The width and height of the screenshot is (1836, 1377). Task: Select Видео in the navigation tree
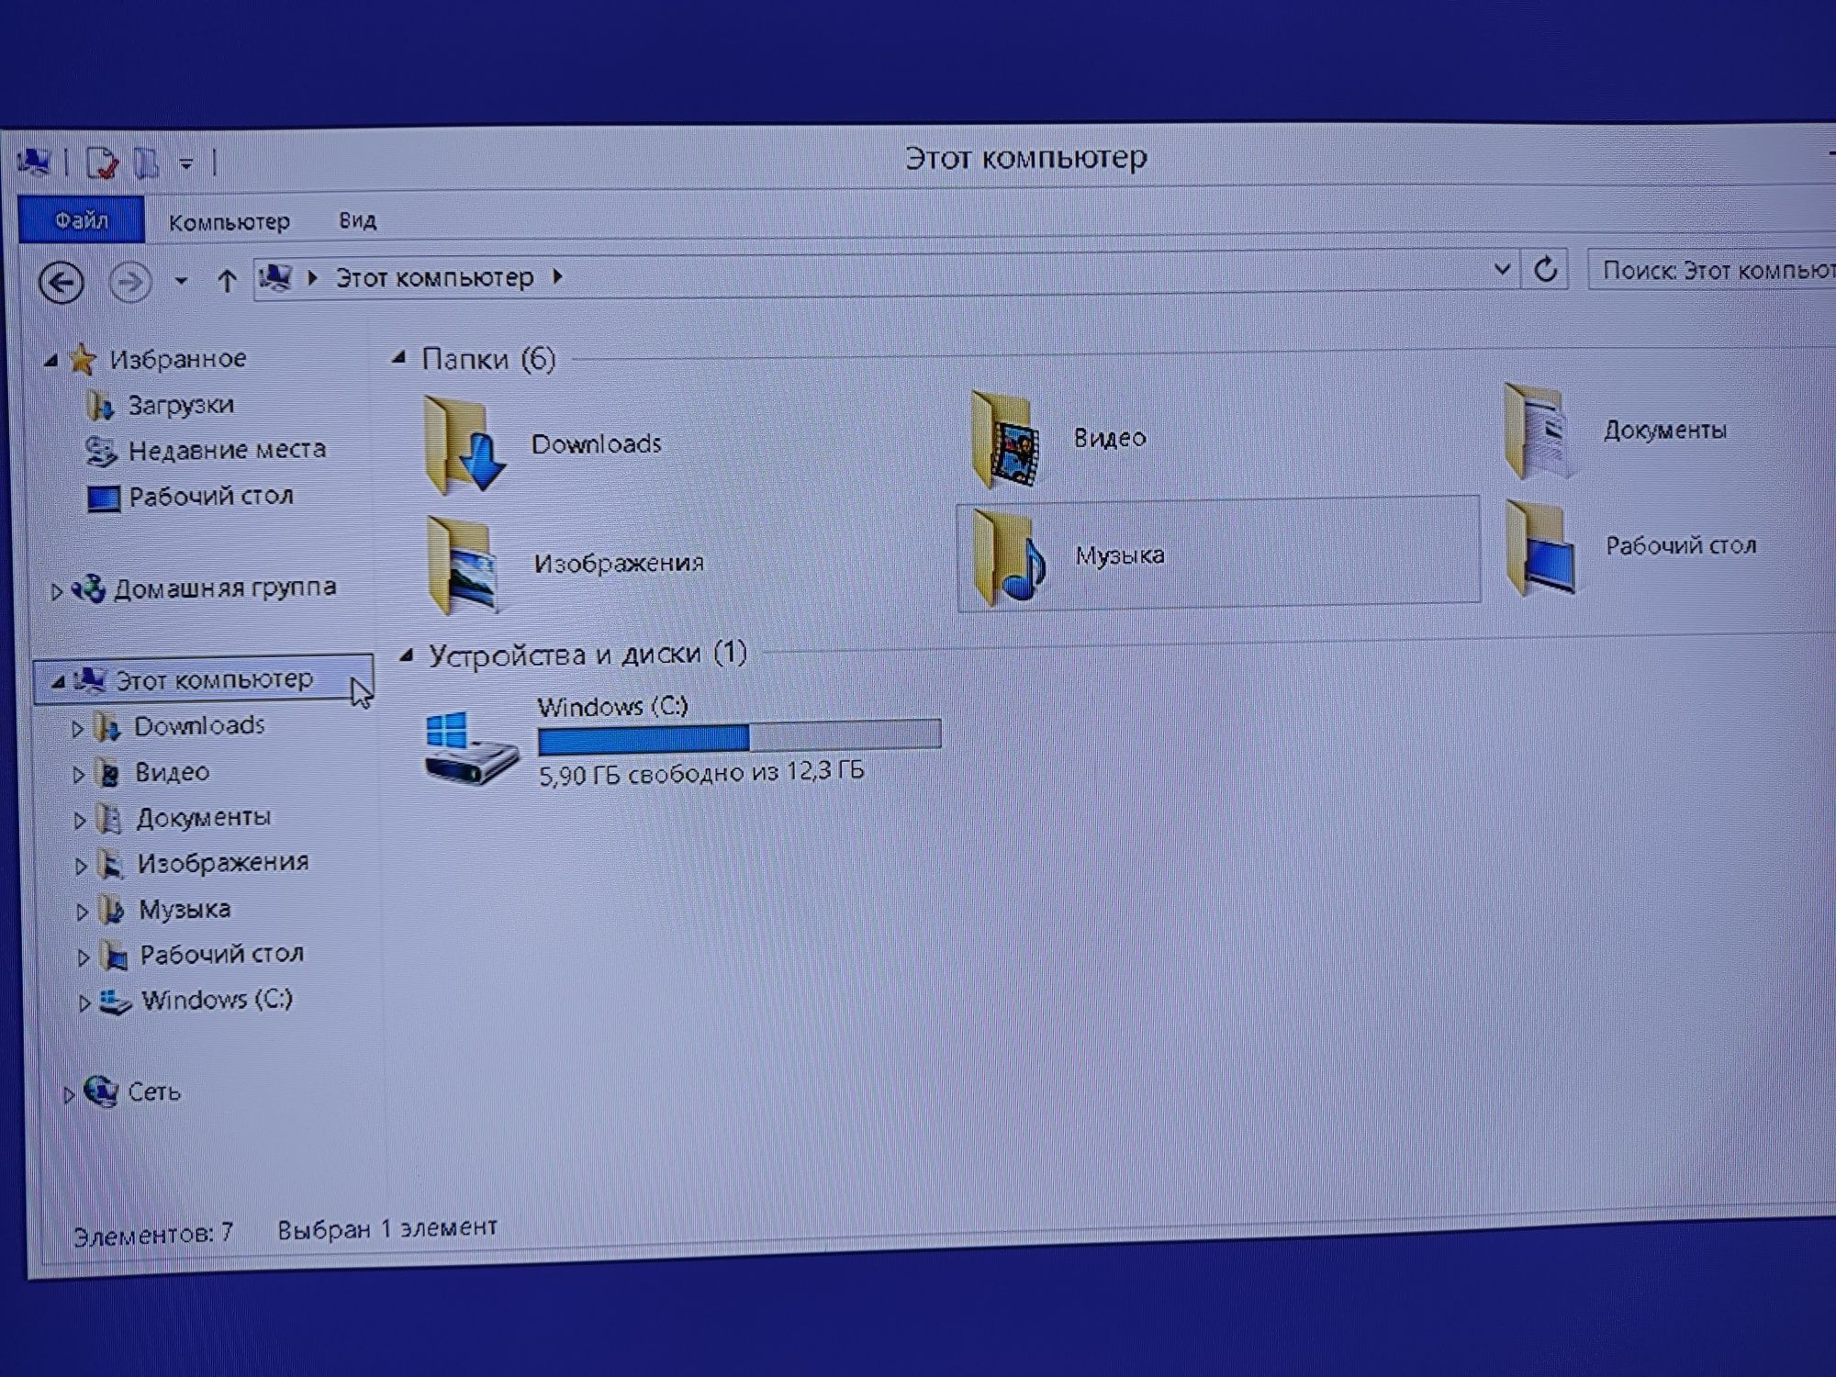click(172, 772)
